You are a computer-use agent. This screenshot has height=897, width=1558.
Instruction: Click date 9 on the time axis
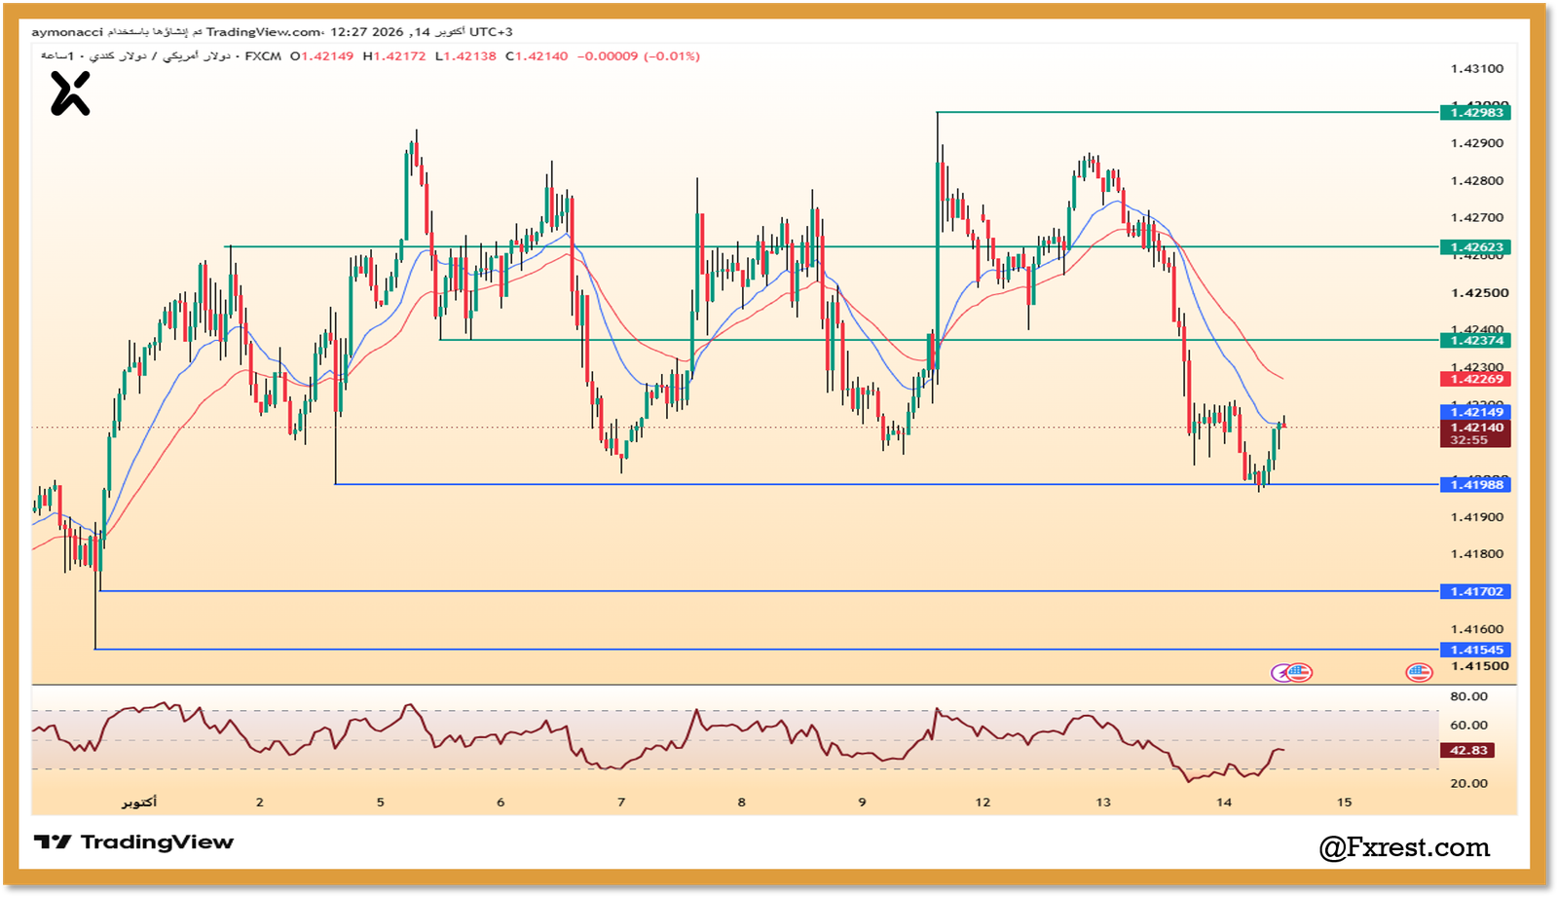click(862, 803)
